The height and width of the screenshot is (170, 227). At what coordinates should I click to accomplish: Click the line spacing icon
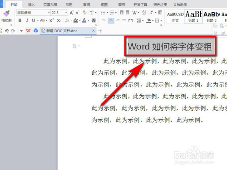(x=139, y=20)
